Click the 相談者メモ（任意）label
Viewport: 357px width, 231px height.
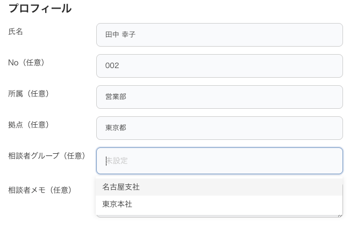40,190
